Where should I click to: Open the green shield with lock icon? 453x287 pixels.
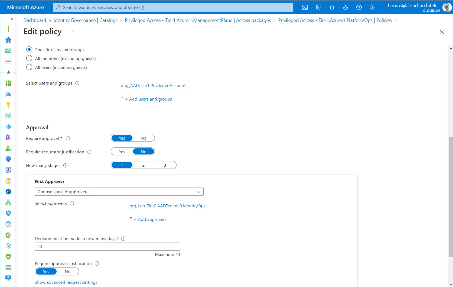coord(8,257)
